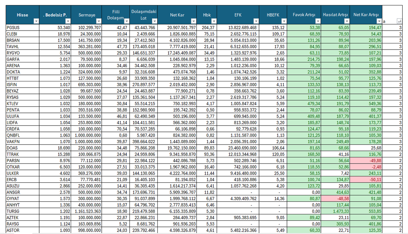This screenshot has height=234, width=408.
Task: Open the Bedelsiz P. column filter dropdown
Action: [x=67, y=22]
